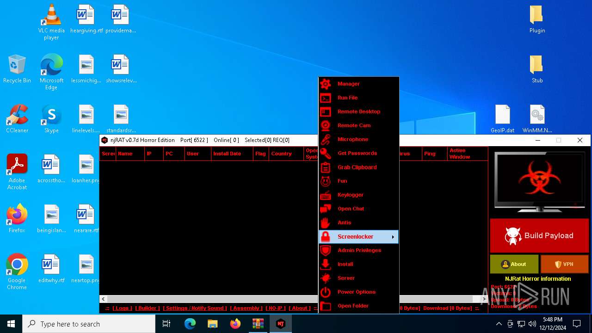Choose Manager from the context menu
The height and width of the screenshot is (333, 592).
[x=358, y=84]
